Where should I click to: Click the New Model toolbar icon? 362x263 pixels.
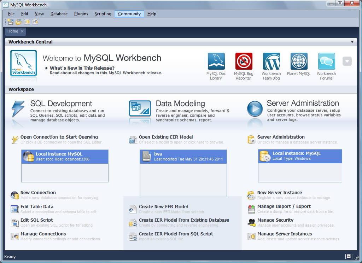point(10,22)
